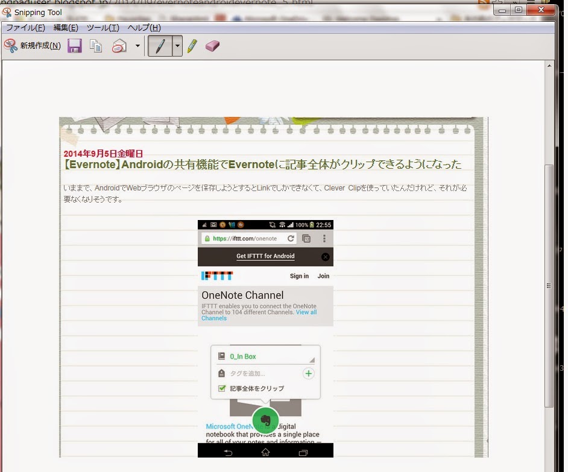Image resolution: width=568 pixels, height=472 pixels.
Task: Click the IFTTT logo
Action: tap(217, 276)
